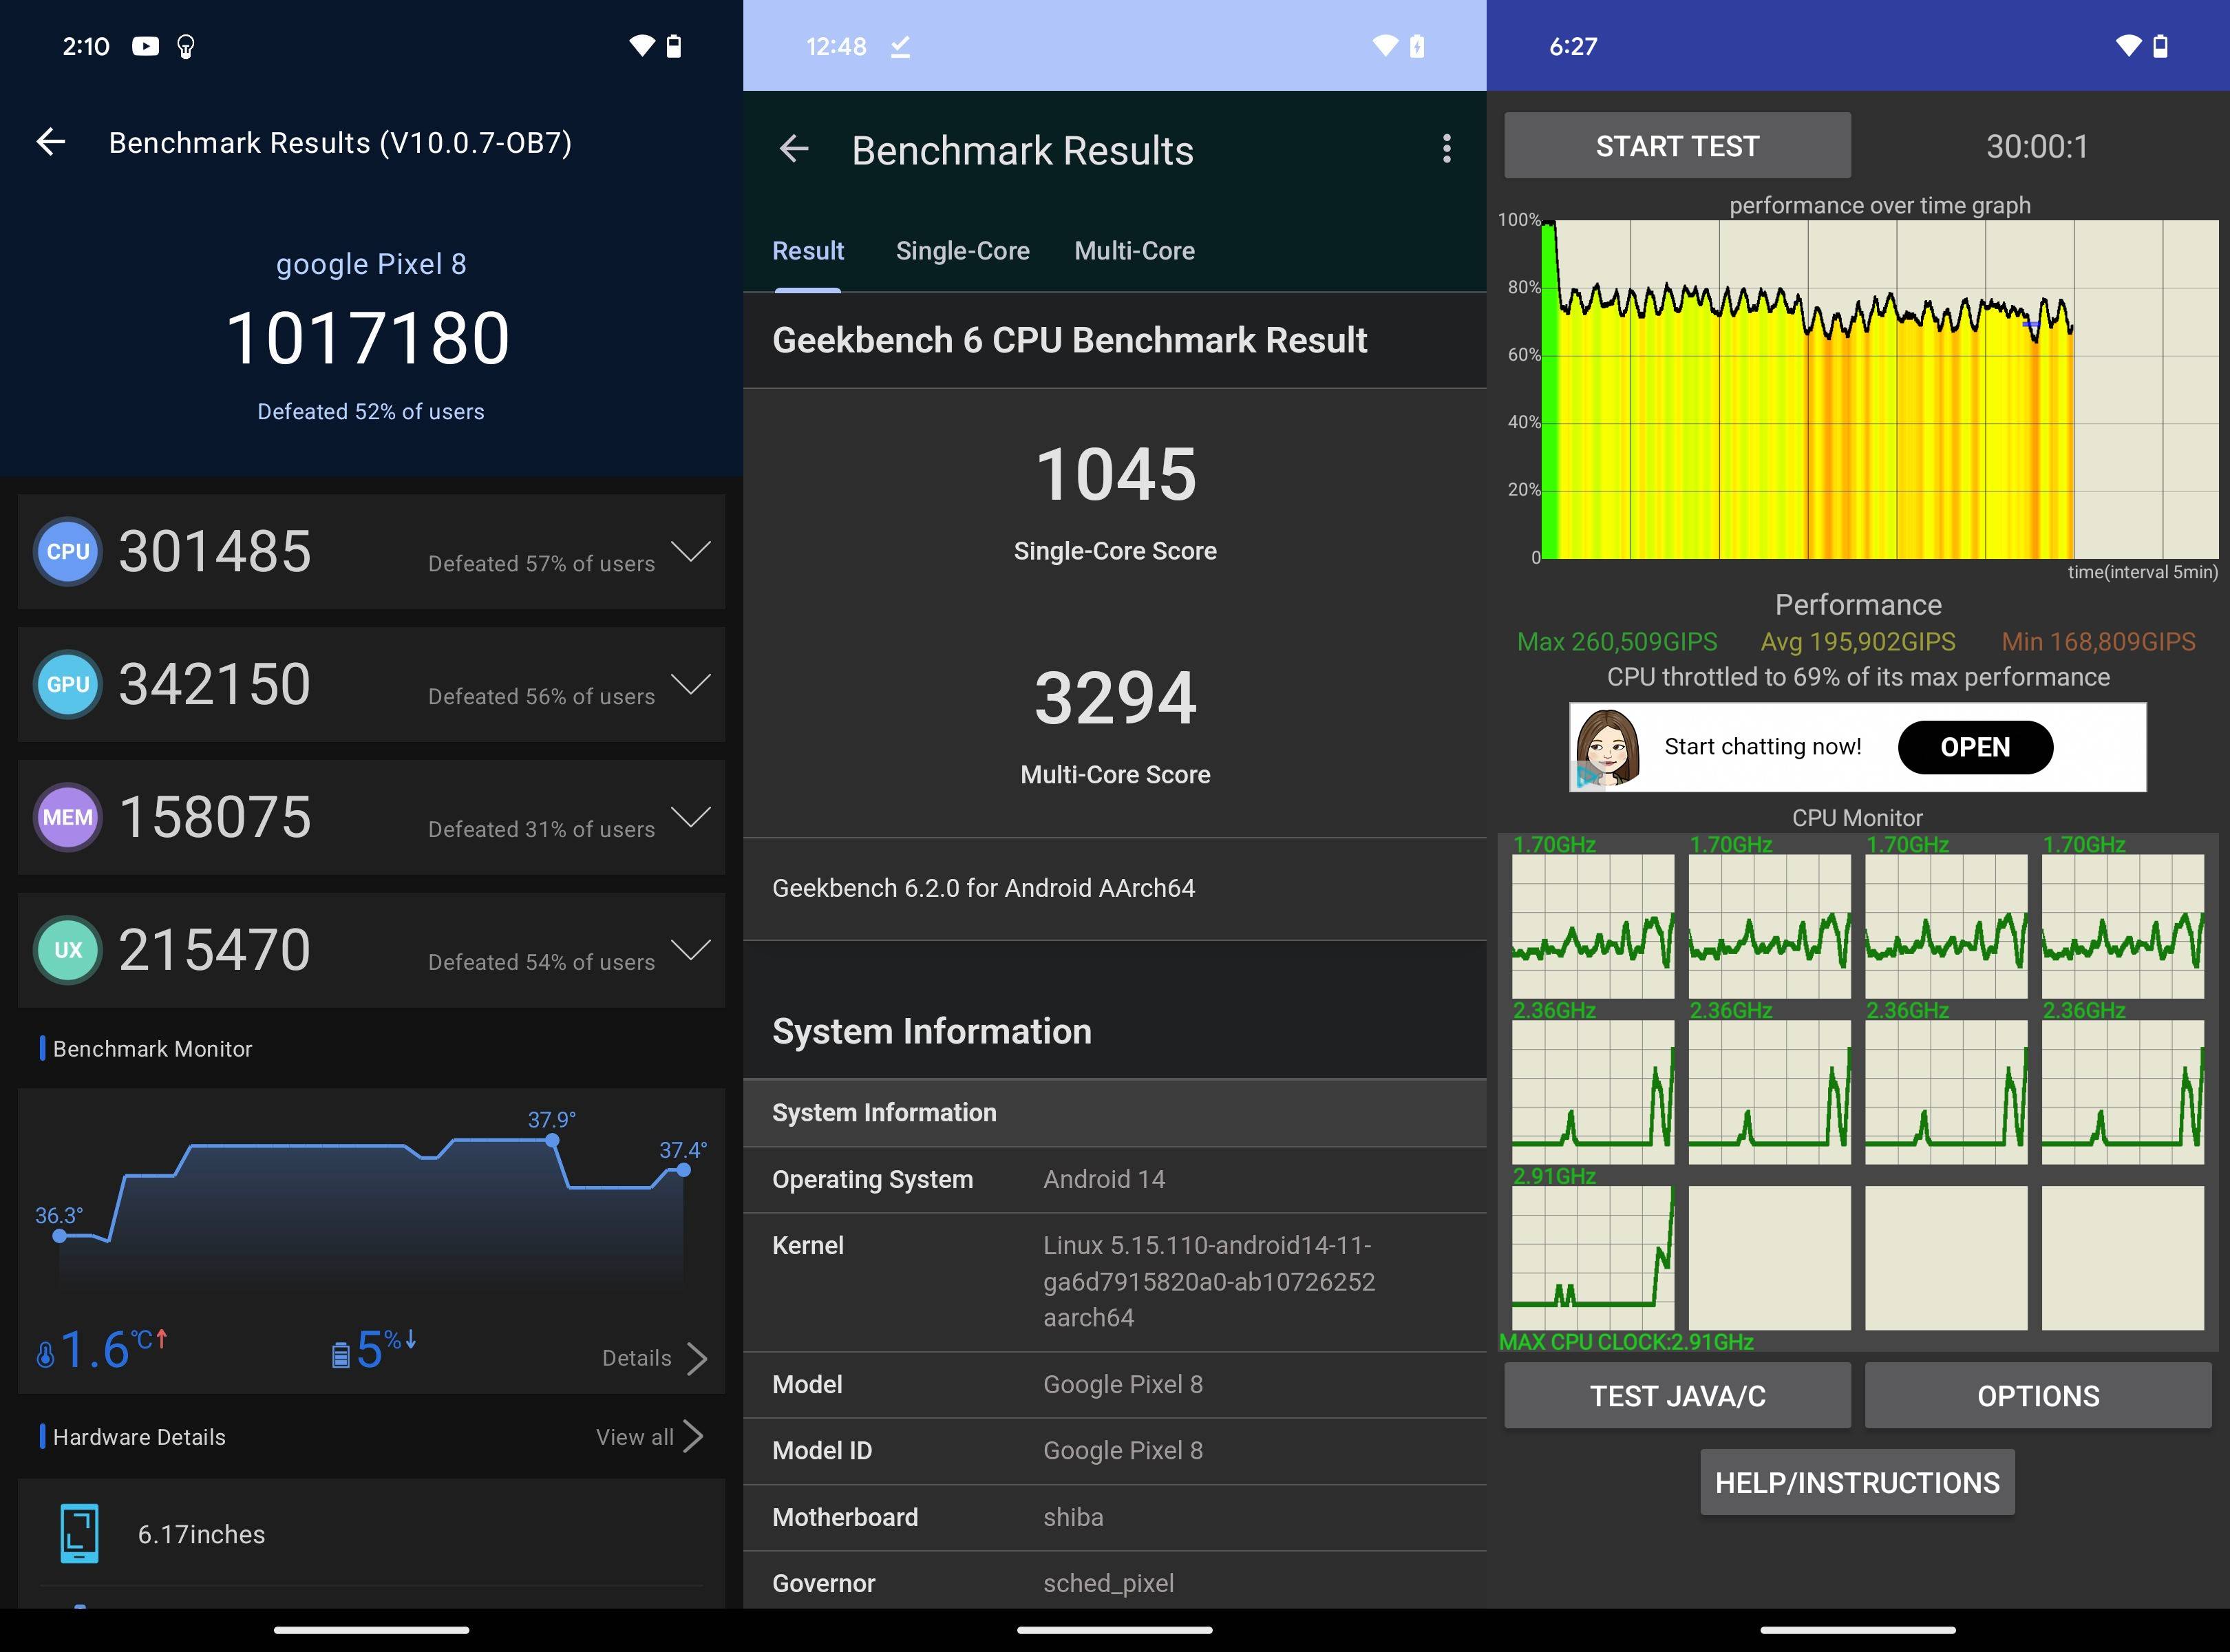Expand the UX 215470 score row
The width and height of the screenshot is (2230, 1652).
click(x=690, y=949)
